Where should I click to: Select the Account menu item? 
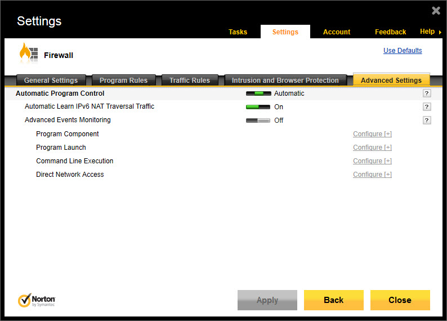coord(337,32)
